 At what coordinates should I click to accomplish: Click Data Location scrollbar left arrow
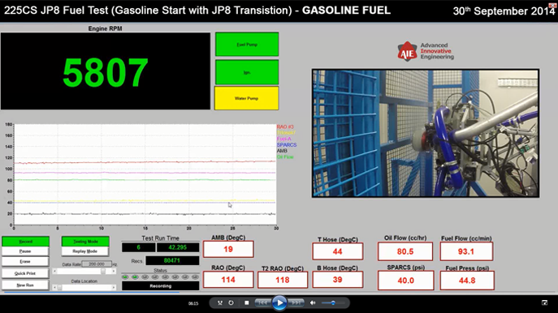(x=54, y=287)
